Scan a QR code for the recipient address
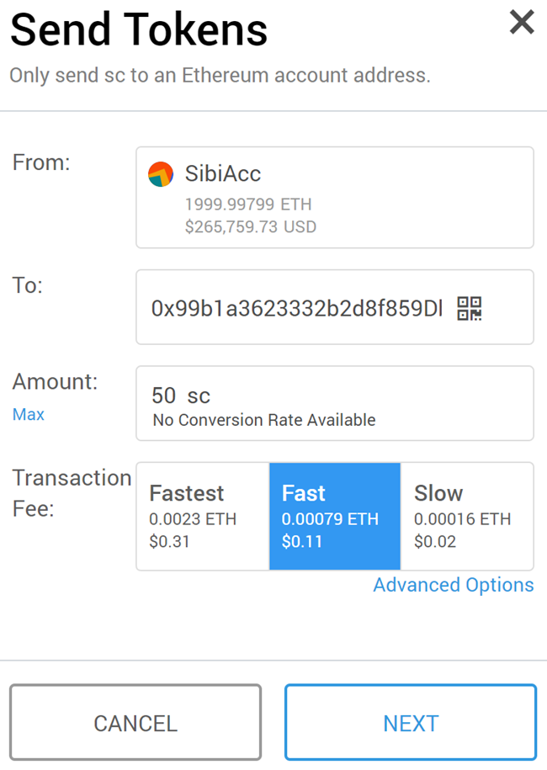 point(469,308)
